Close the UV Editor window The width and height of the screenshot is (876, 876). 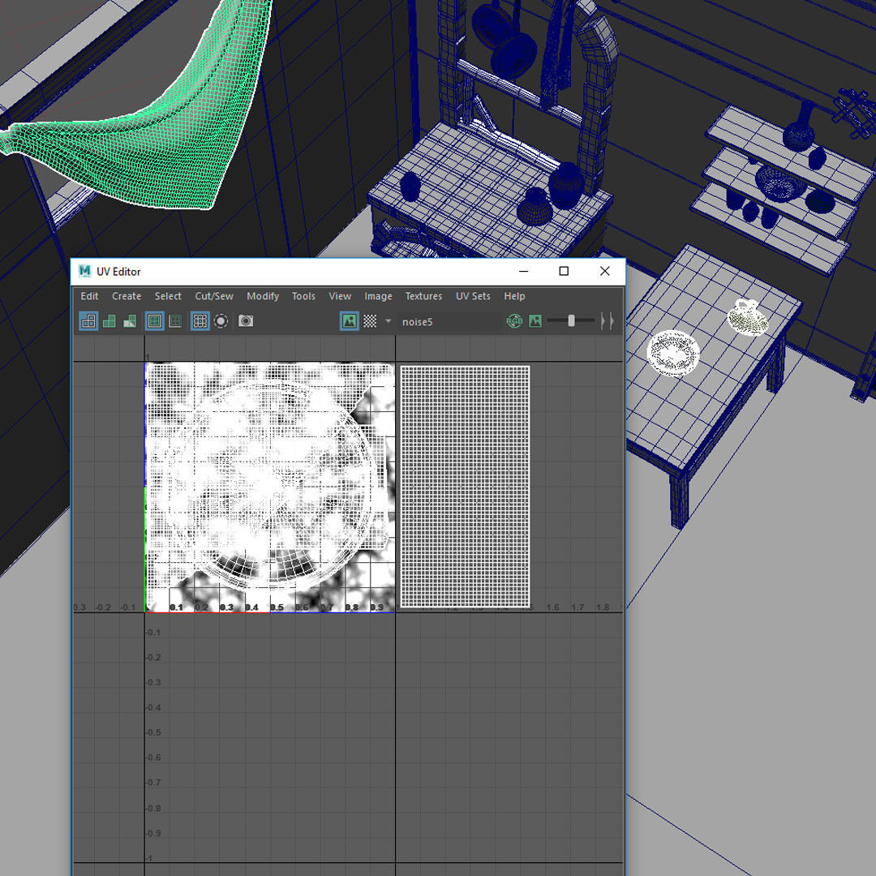pyautogui.click(x=604, y=271)
